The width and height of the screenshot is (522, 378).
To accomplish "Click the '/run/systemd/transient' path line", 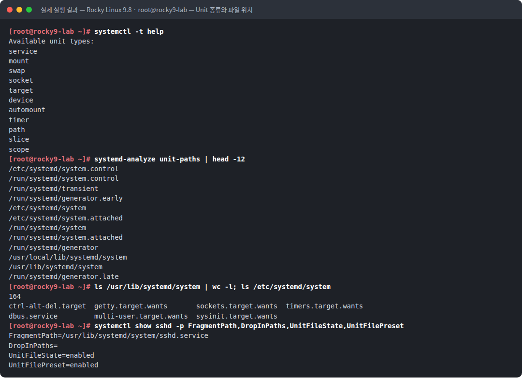I will pyautogui.click(x=53, y=189).
